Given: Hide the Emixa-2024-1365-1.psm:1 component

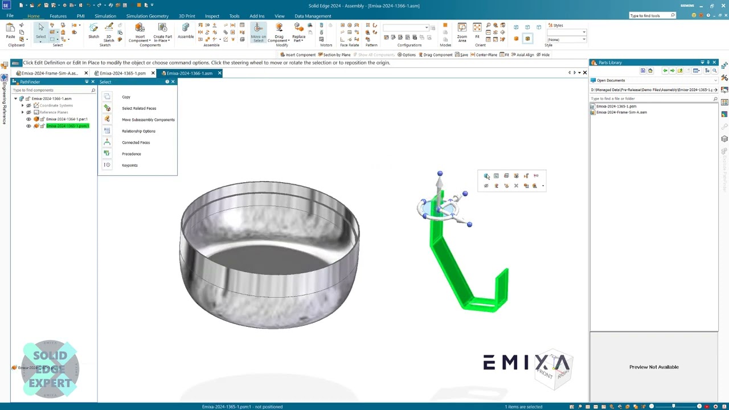Looking at the screenshot, I should pyautogui.click(x=28, y=126).
